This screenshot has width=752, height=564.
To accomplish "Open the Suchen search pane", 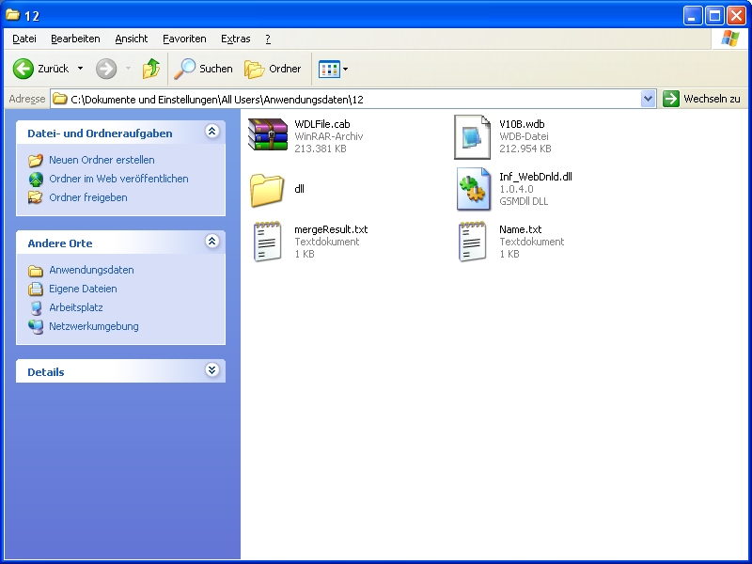I will [x=203, y=69].
